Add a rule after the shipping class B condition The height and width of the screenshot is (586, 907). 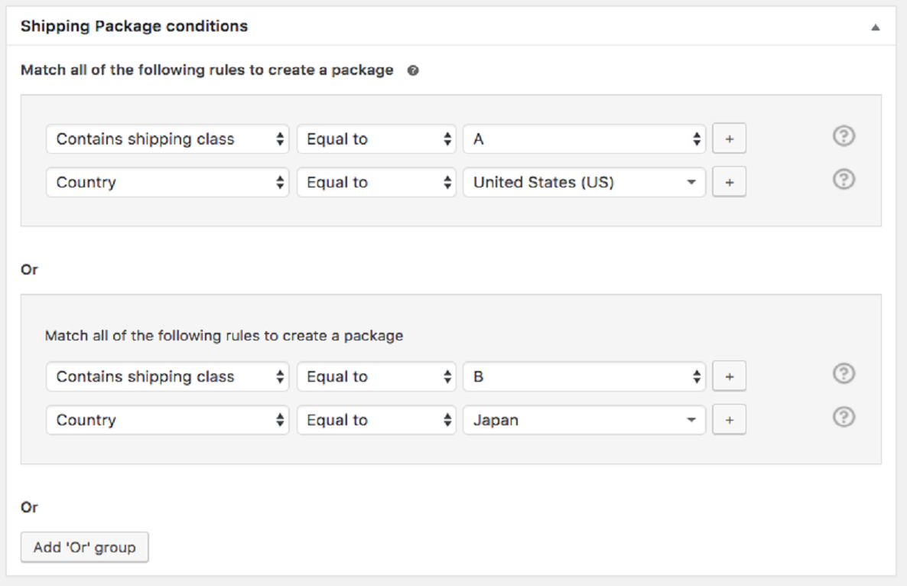click(x=729, y=376)
